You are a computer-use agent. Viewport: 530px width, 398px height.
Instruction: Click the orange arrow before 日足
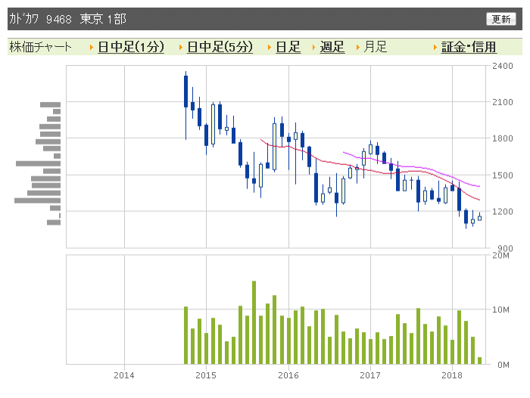pyautogui.click(x=269, y=48)
